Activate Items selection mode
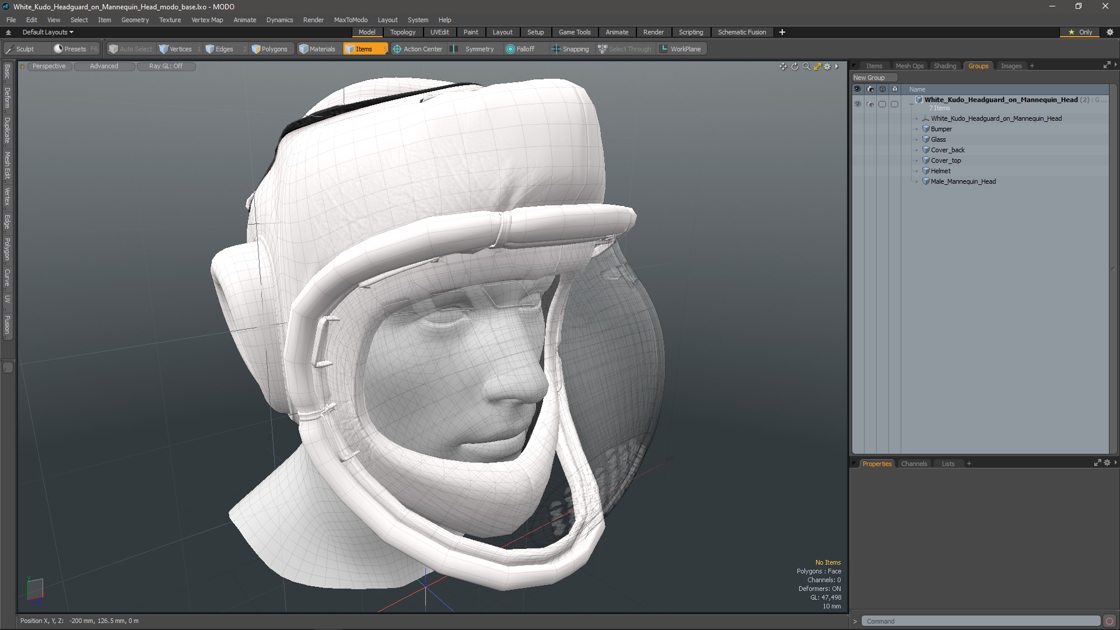The width and height of the screenshot is (1120, 630). tap(365, 49)
